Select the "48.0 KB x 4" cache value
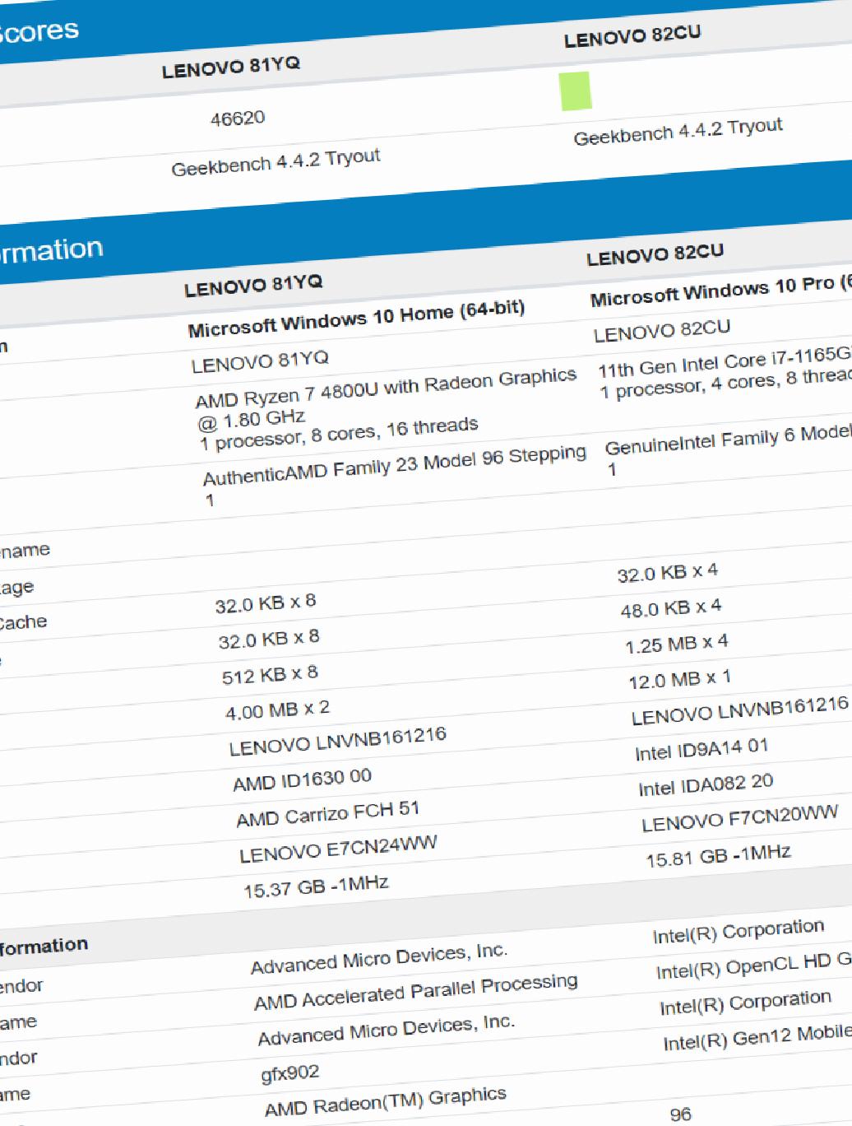 [671, 608]
